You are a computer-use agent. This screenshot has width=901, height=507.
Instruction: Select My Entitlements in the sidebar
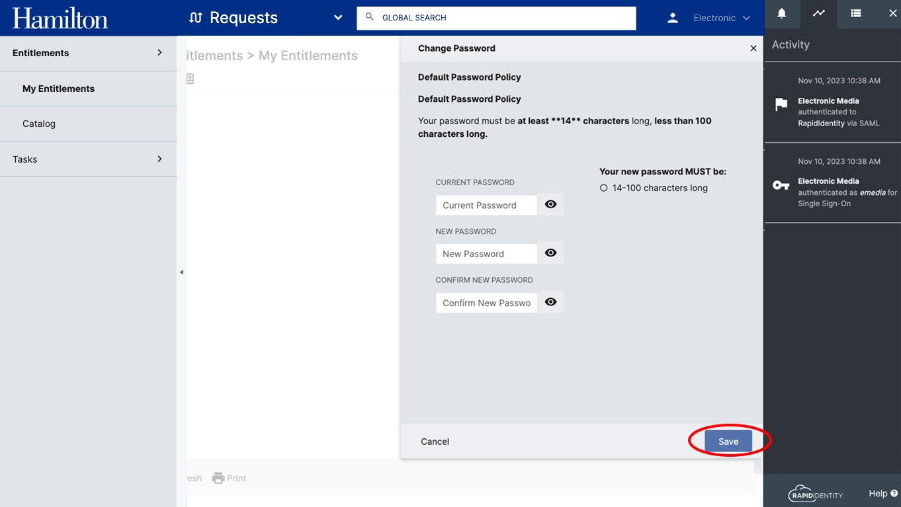pyautogui.click(x=88, y=89)
